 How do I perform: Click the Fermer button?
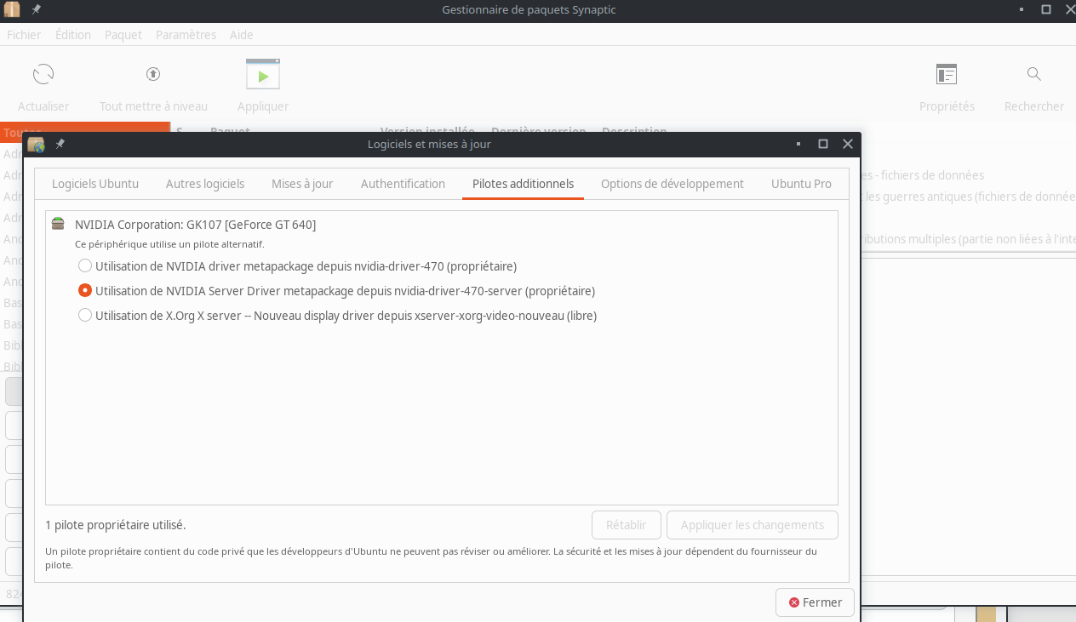click(x=815, y=602)
